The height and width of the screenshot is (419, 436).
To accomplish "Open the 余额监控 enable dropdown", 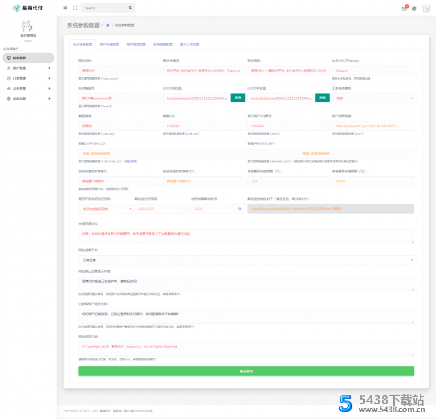I will [x=105, y=209].
